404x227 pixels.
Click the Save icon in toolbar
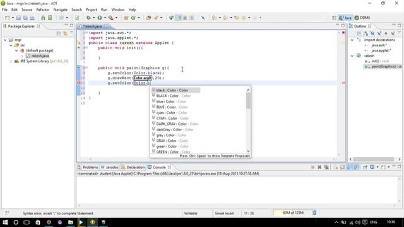pyautogui.click(x=18, y=18)
